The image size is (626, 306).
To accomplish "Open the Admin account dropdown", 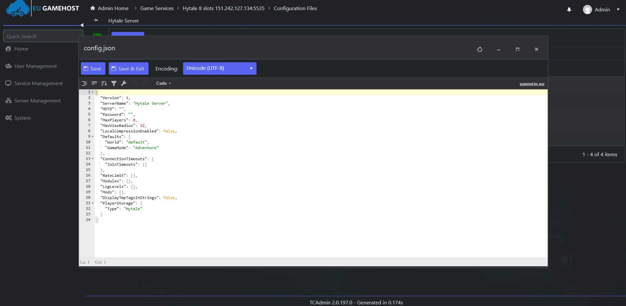I will pos(602,9).
